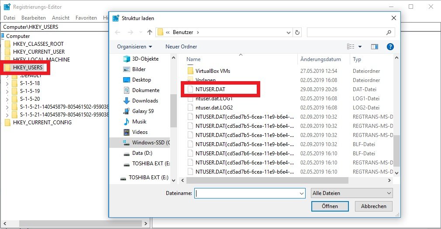This screenshot has width=441, height=229.
Task: Click the dialog search box
Action: [x=351, y=32]
